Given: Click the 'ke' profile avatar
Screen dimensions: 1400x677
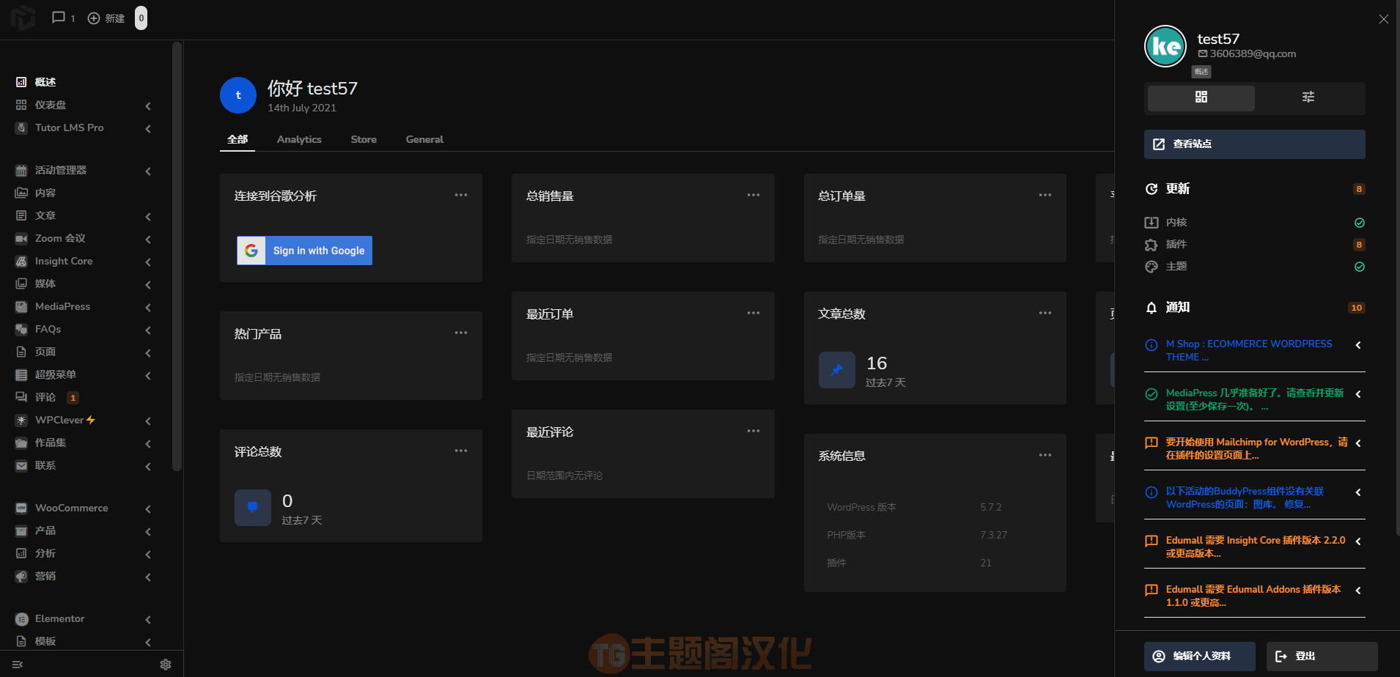Looking at the screenshot, I should click(1165, 46).
